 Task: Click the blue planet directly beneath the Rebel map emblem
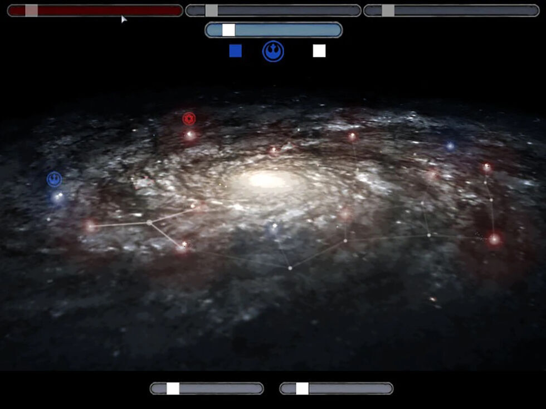click(x=57, y=196)
